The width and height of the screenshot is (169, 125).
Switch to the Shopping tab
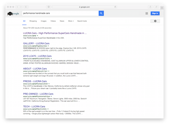tap(33, 21)
